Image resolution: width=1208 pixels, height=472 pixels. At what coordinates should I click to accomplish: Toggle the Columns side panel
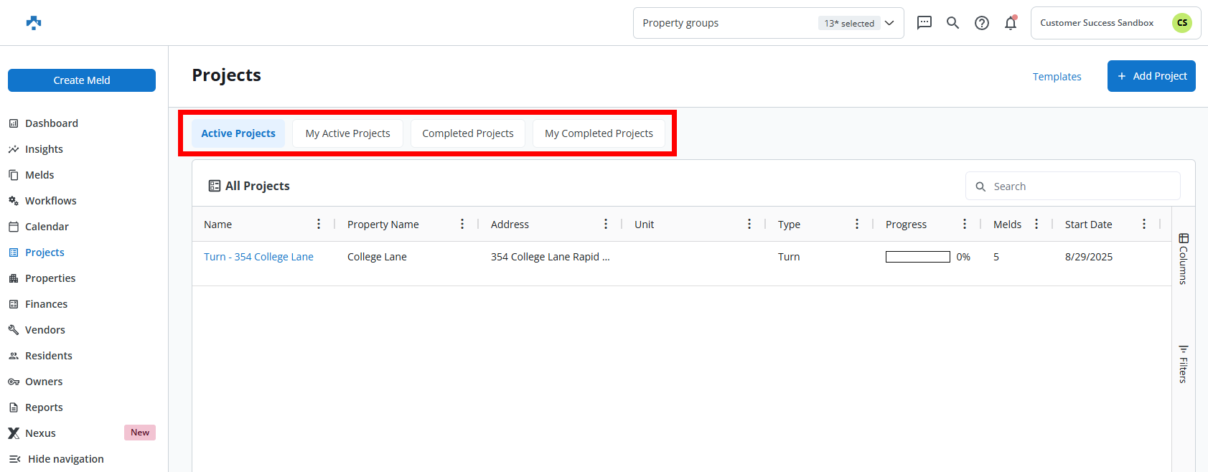point(1183,258)
